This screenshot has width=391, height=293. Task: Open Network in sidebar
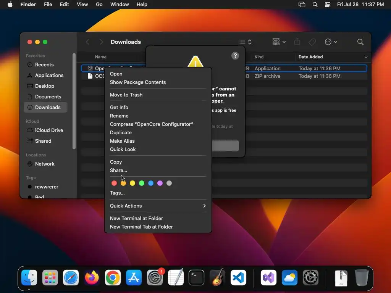pos(45,164)
